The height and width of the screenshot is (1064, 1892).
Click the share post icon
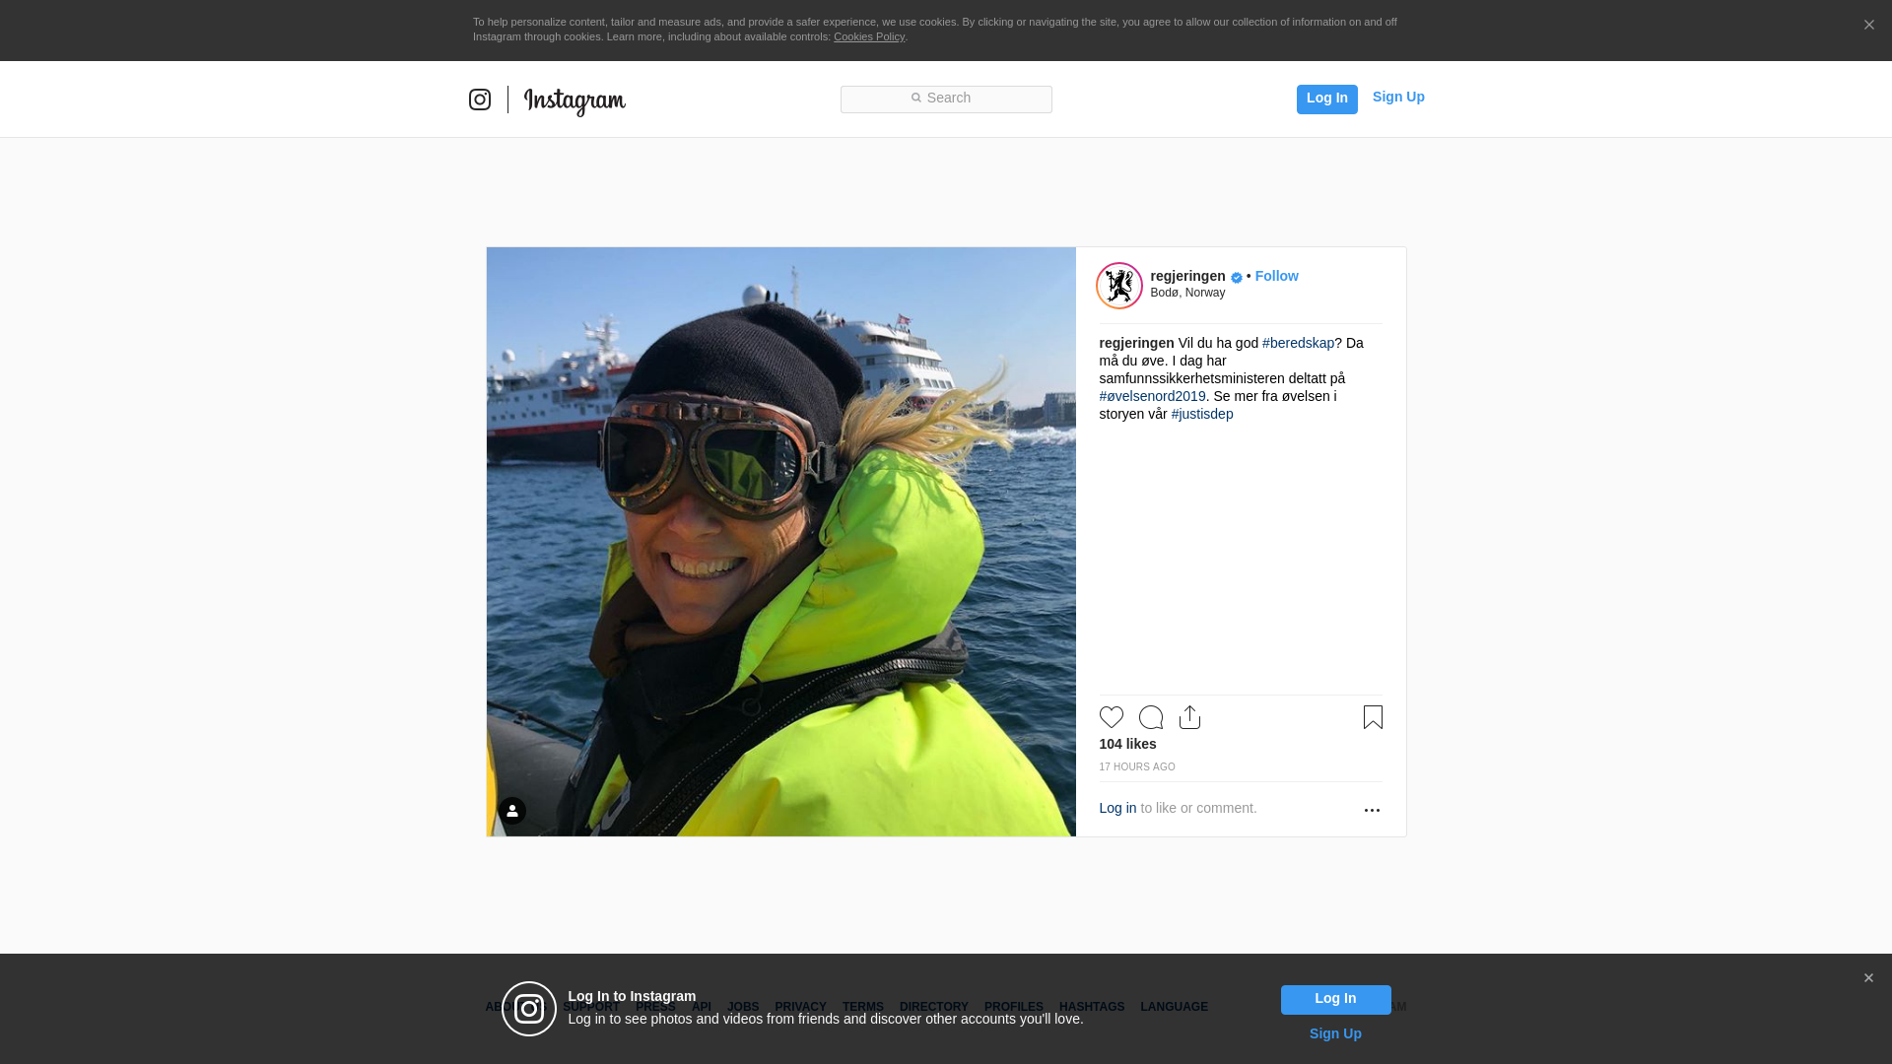coord(1189,717)
